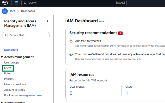Collapse the Access management section
Viewport: 165px width, 103px height.
tap(2, 57)
